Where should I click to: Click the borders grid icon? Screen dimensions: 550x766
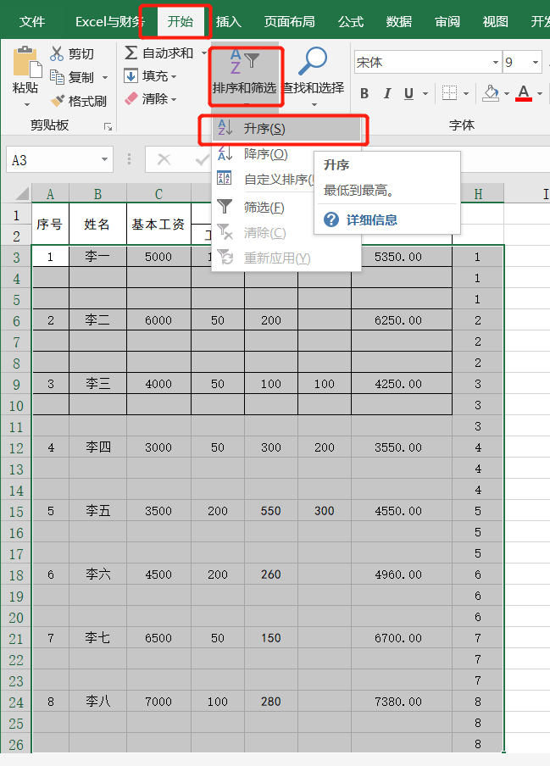(449, 93)
